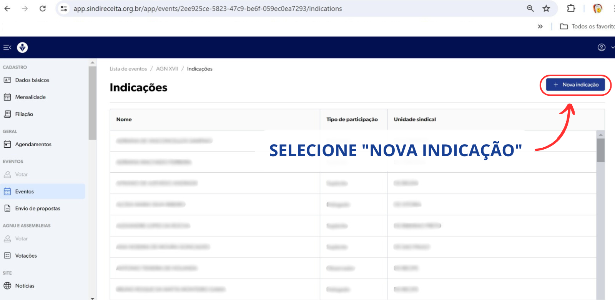Click the browser zoom magnifier icon
The image size is (615, 300).
530,8
